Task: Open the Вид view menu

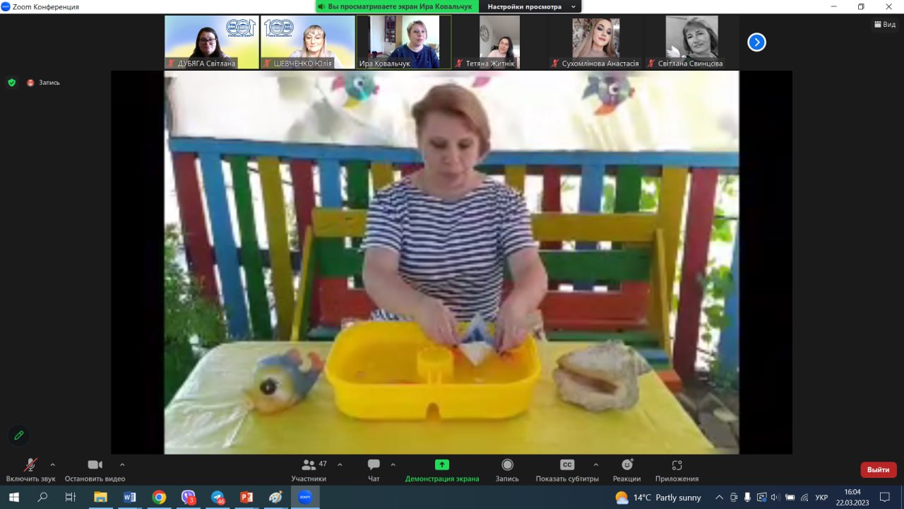Action: [x=884, y=24]
